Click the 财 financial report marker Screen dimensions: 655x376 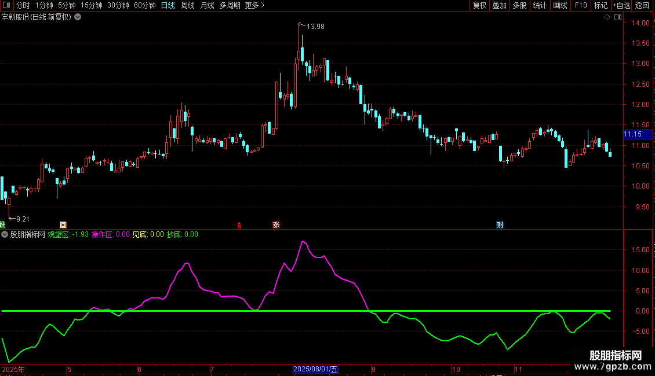(x=500, y=224)
